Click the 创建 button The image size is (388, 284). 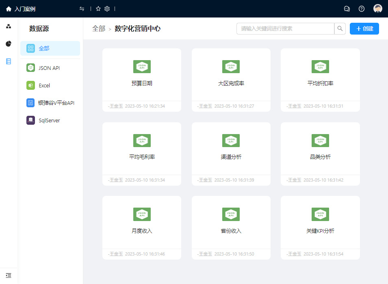click(364, 29)
